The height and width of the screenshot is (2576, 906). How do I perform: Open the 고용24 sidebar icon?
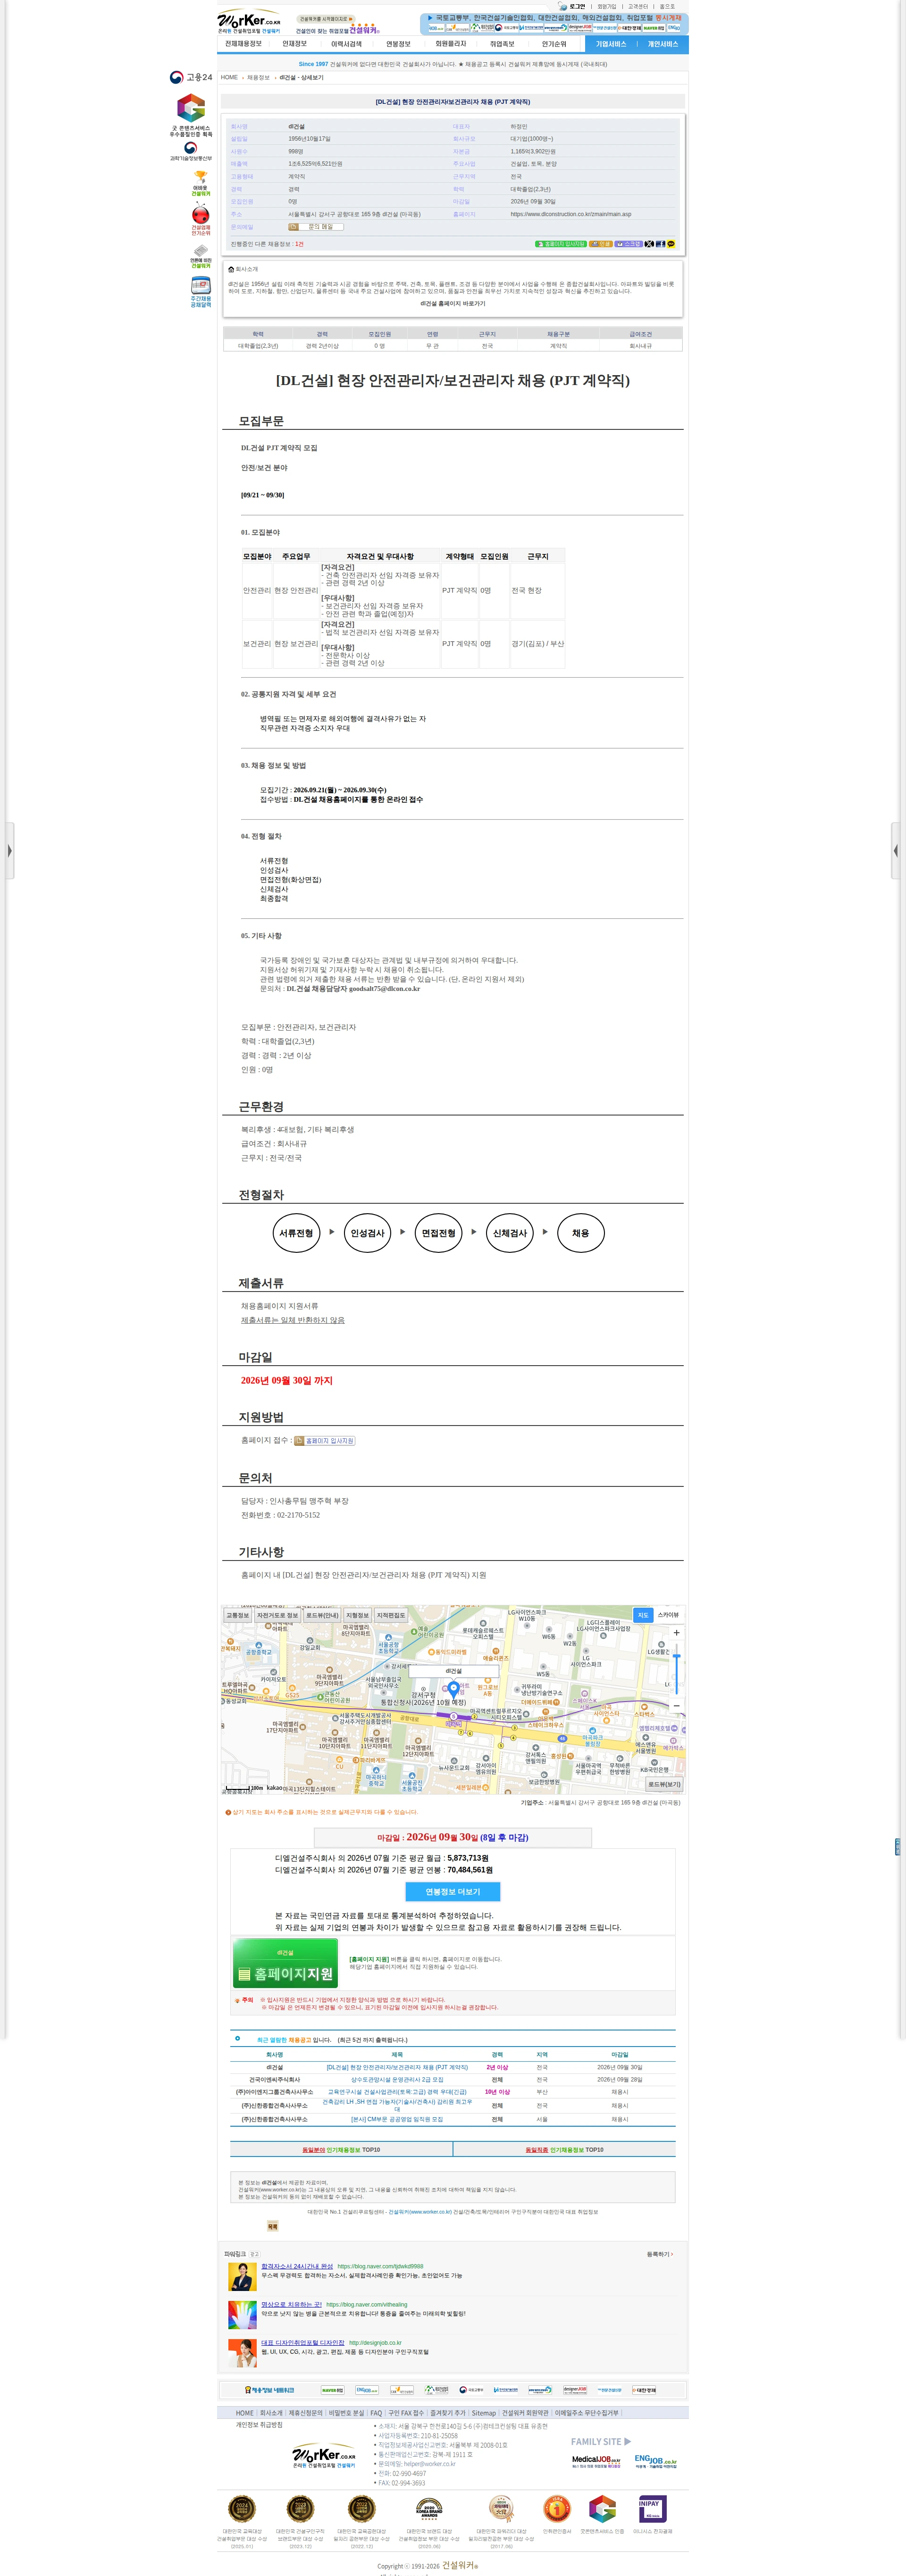(x=190, y=77)
